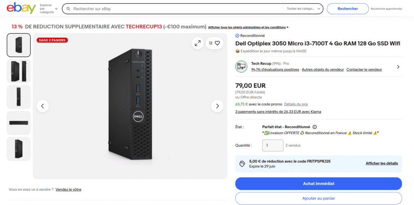
Task: Click Rechercher button
Action: (x=348, y=9)
